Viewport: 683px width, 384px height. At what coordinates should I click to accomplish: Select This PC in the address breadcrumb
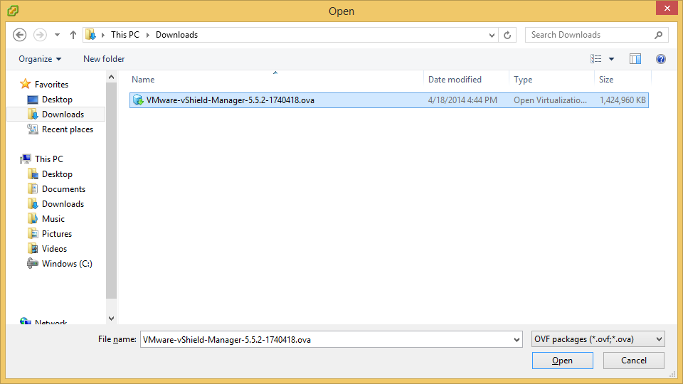click(125, 35)
